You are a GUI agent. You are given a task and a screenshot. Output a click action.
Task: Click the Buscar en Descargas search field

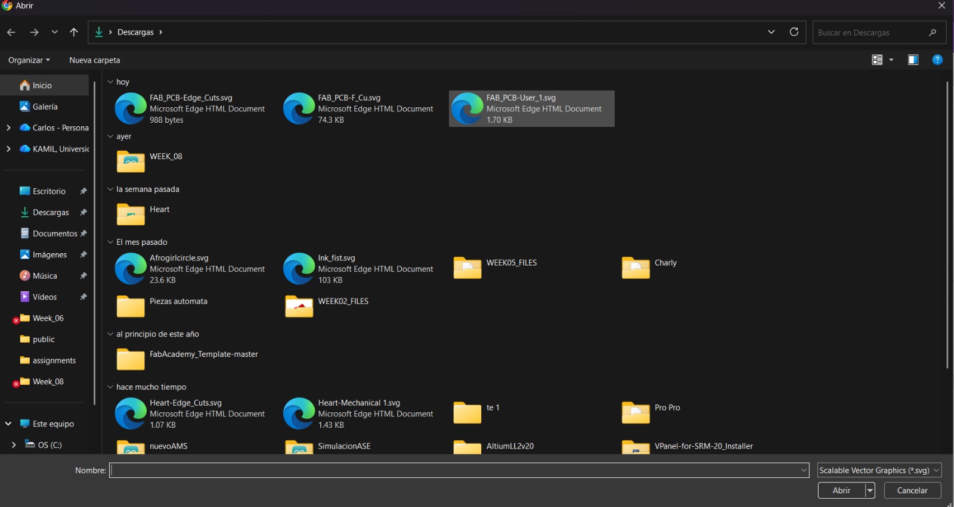tap(879, 32)
